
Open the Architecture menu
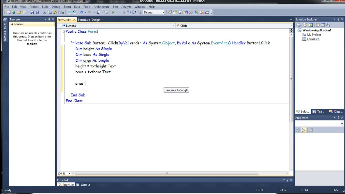(x=101, y=7)
